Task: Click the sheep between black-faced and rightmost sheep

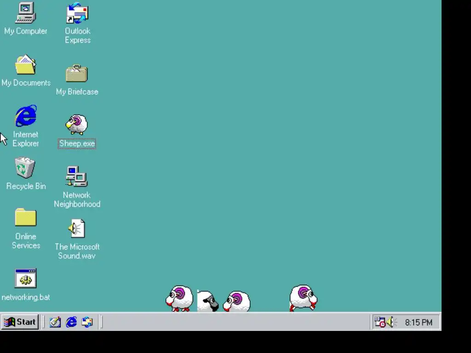Action: click(237, 301)
